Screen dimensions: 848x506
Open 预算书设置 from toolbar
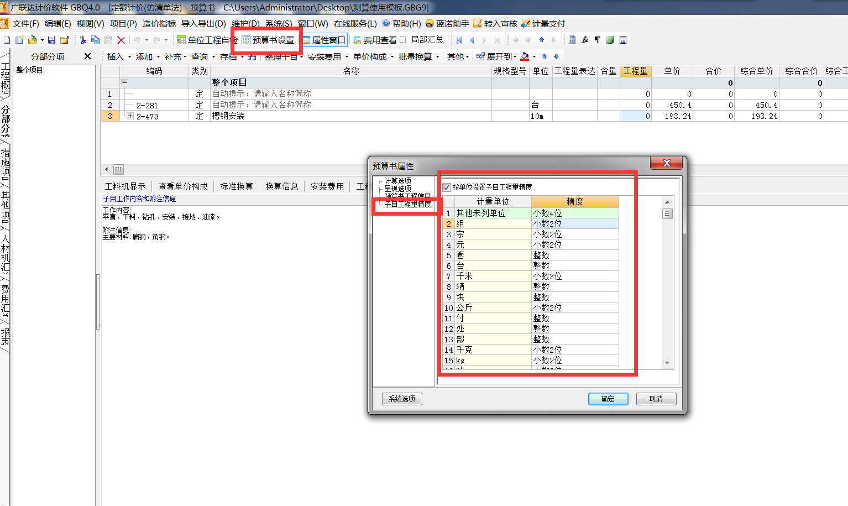(268, 40)
